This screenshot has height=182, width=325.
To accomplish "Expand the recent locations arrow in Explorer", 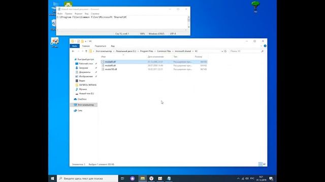I will [x=82, y=51].
